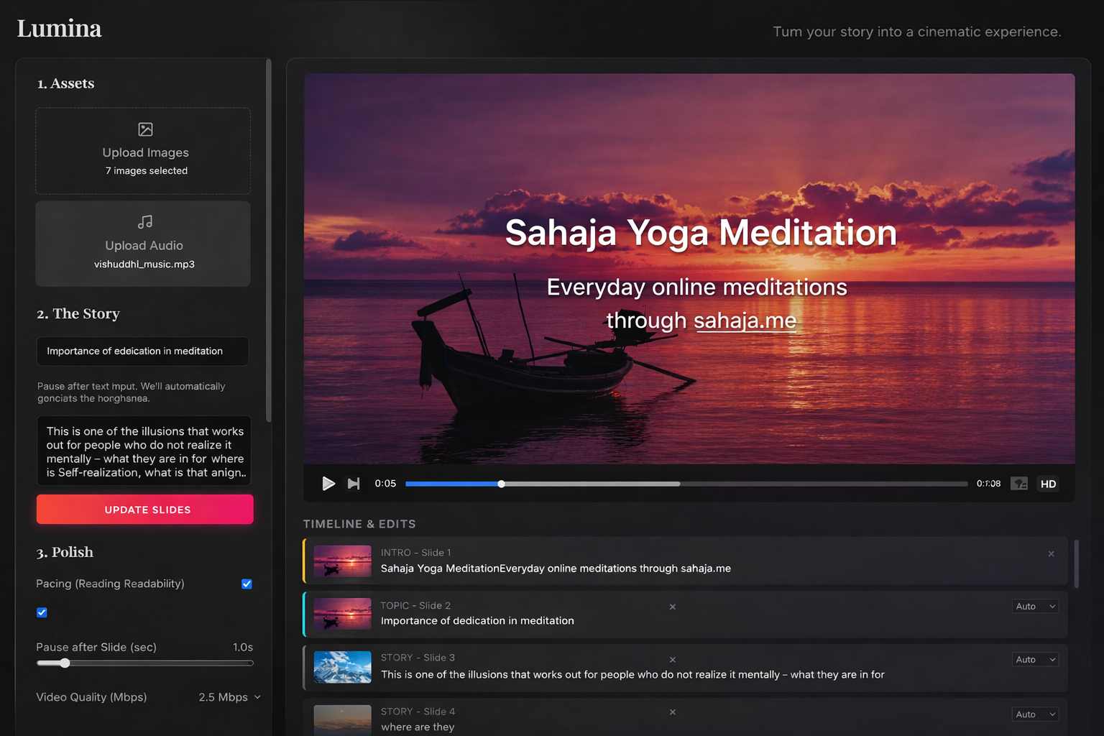Image resolution: width=1104 pixels, height=736 pixels.
Task: Toggle HD quality in the player
Action: coord(1048,484)
